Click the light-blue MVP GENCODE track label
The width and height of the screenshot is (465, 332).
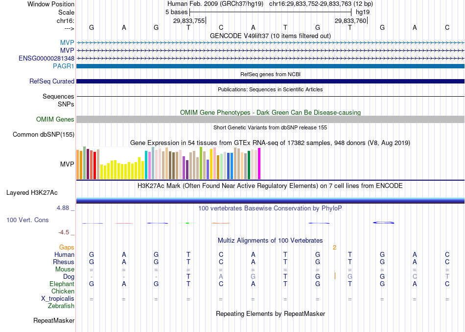pos(67,42)
